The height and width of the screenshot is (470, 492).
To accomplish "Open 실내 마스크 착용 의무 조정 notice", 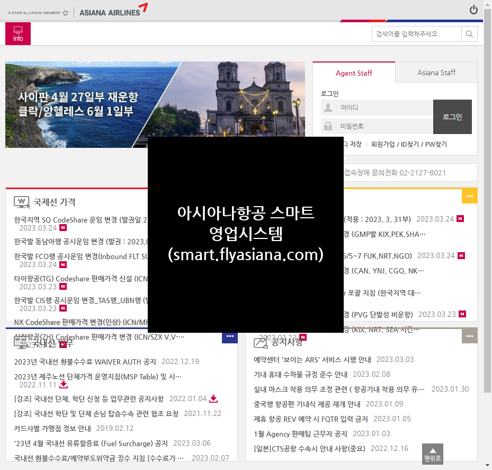I will tap(339, 389).
